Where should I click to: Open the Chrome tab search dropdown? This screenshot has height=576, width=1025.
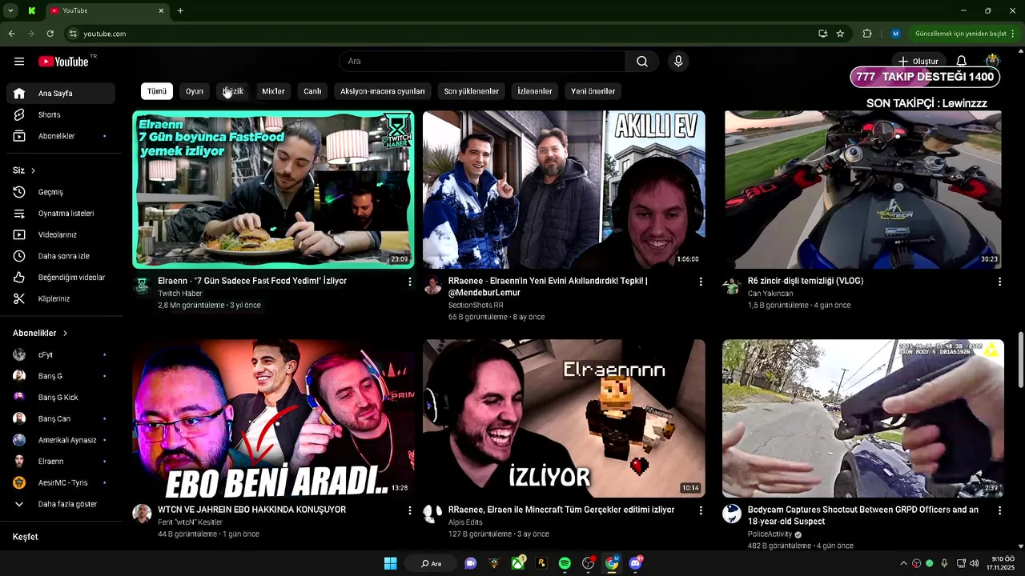click(9, 10)
